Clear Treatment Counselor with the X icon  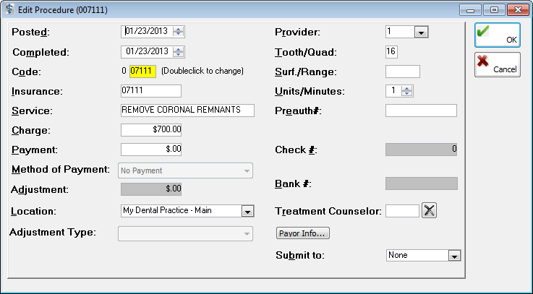(x=429, y=210)
